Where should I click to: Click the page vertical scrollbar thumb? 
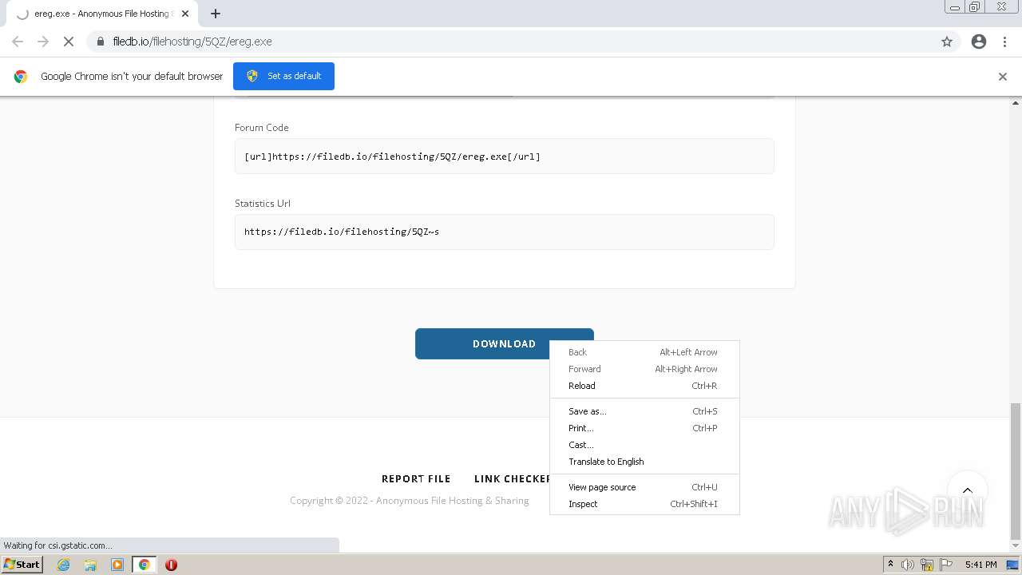pyautogui.click(x=1016, y=470)
